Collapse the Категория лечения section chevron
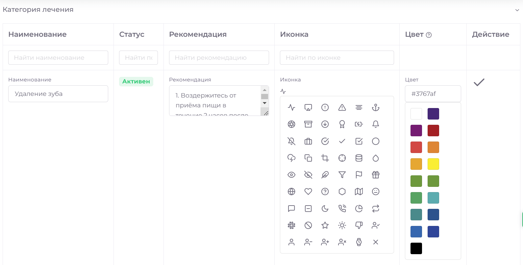This screenshot has width=523, height=265. [517, 10]
